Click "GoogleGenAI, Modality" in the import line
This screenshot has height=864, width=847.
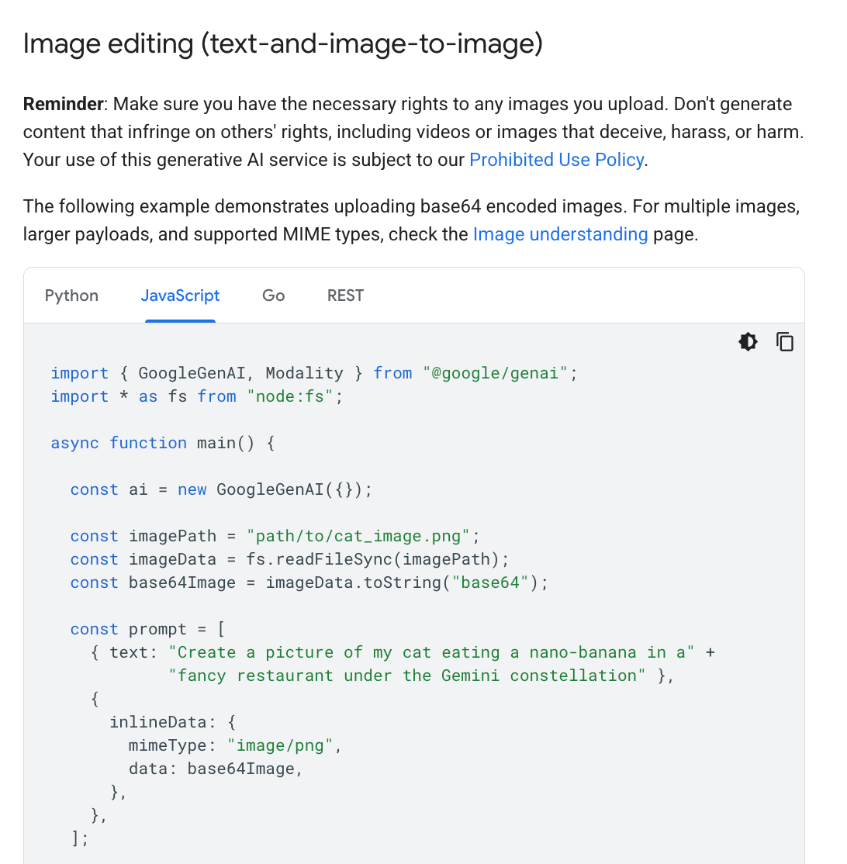click(x=240, y=373)
